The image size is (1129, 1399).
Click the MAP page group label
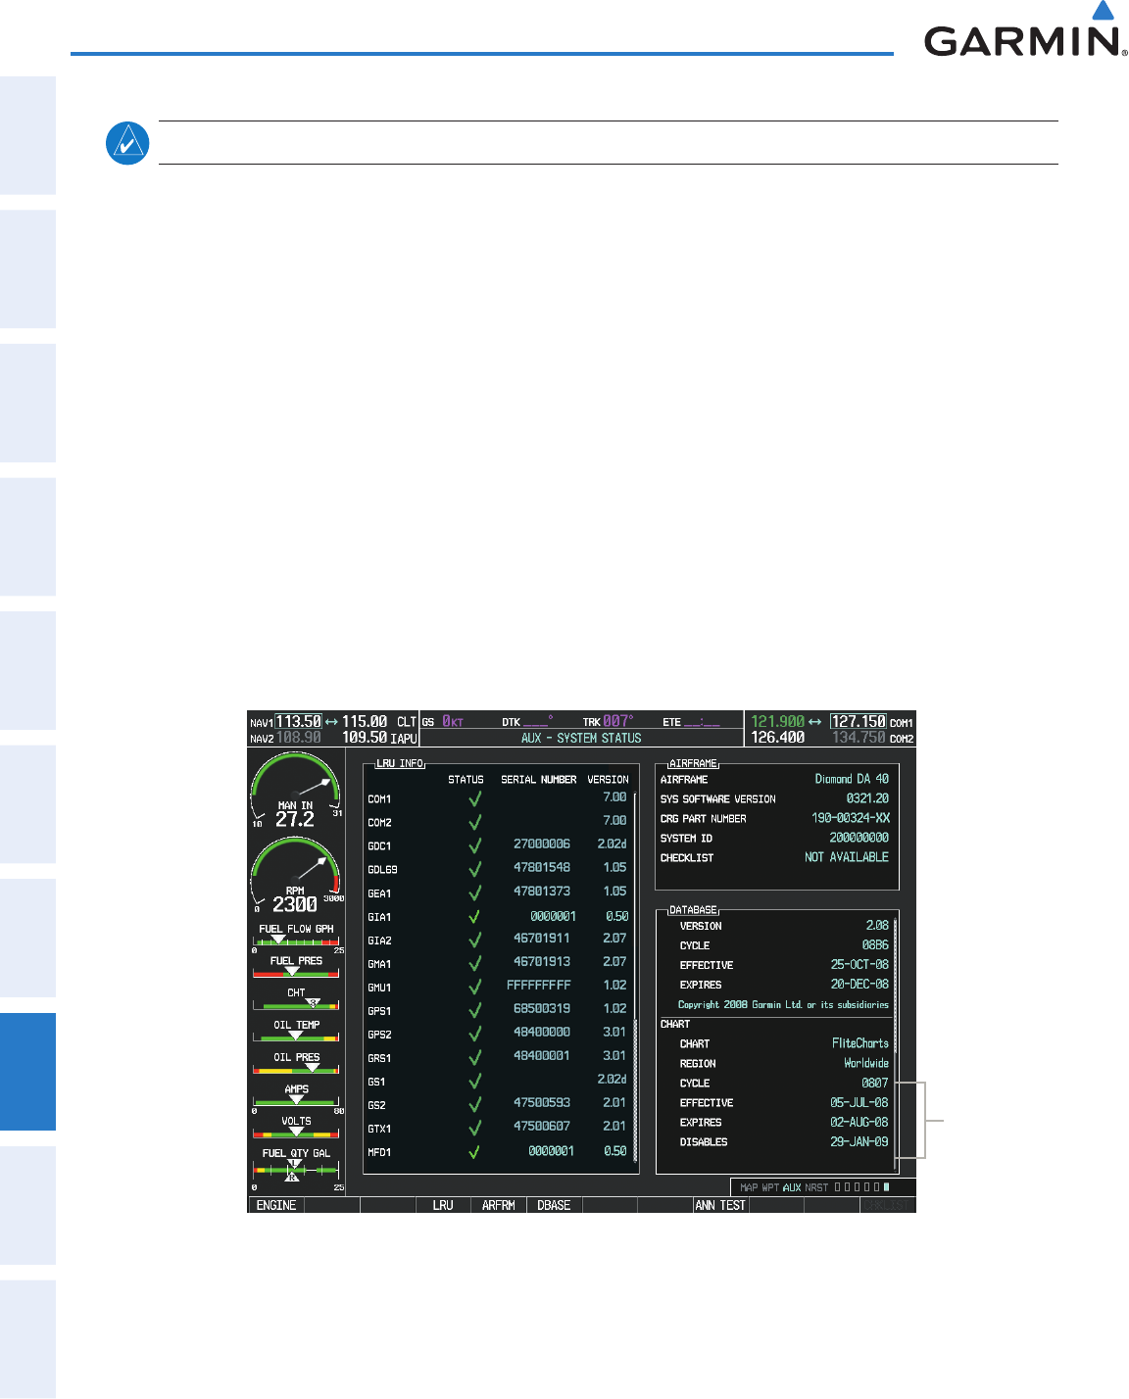click(x=749, y=1187)
